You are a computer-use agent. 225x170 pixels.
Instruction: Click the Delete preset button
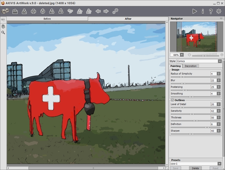coord(195,168)
